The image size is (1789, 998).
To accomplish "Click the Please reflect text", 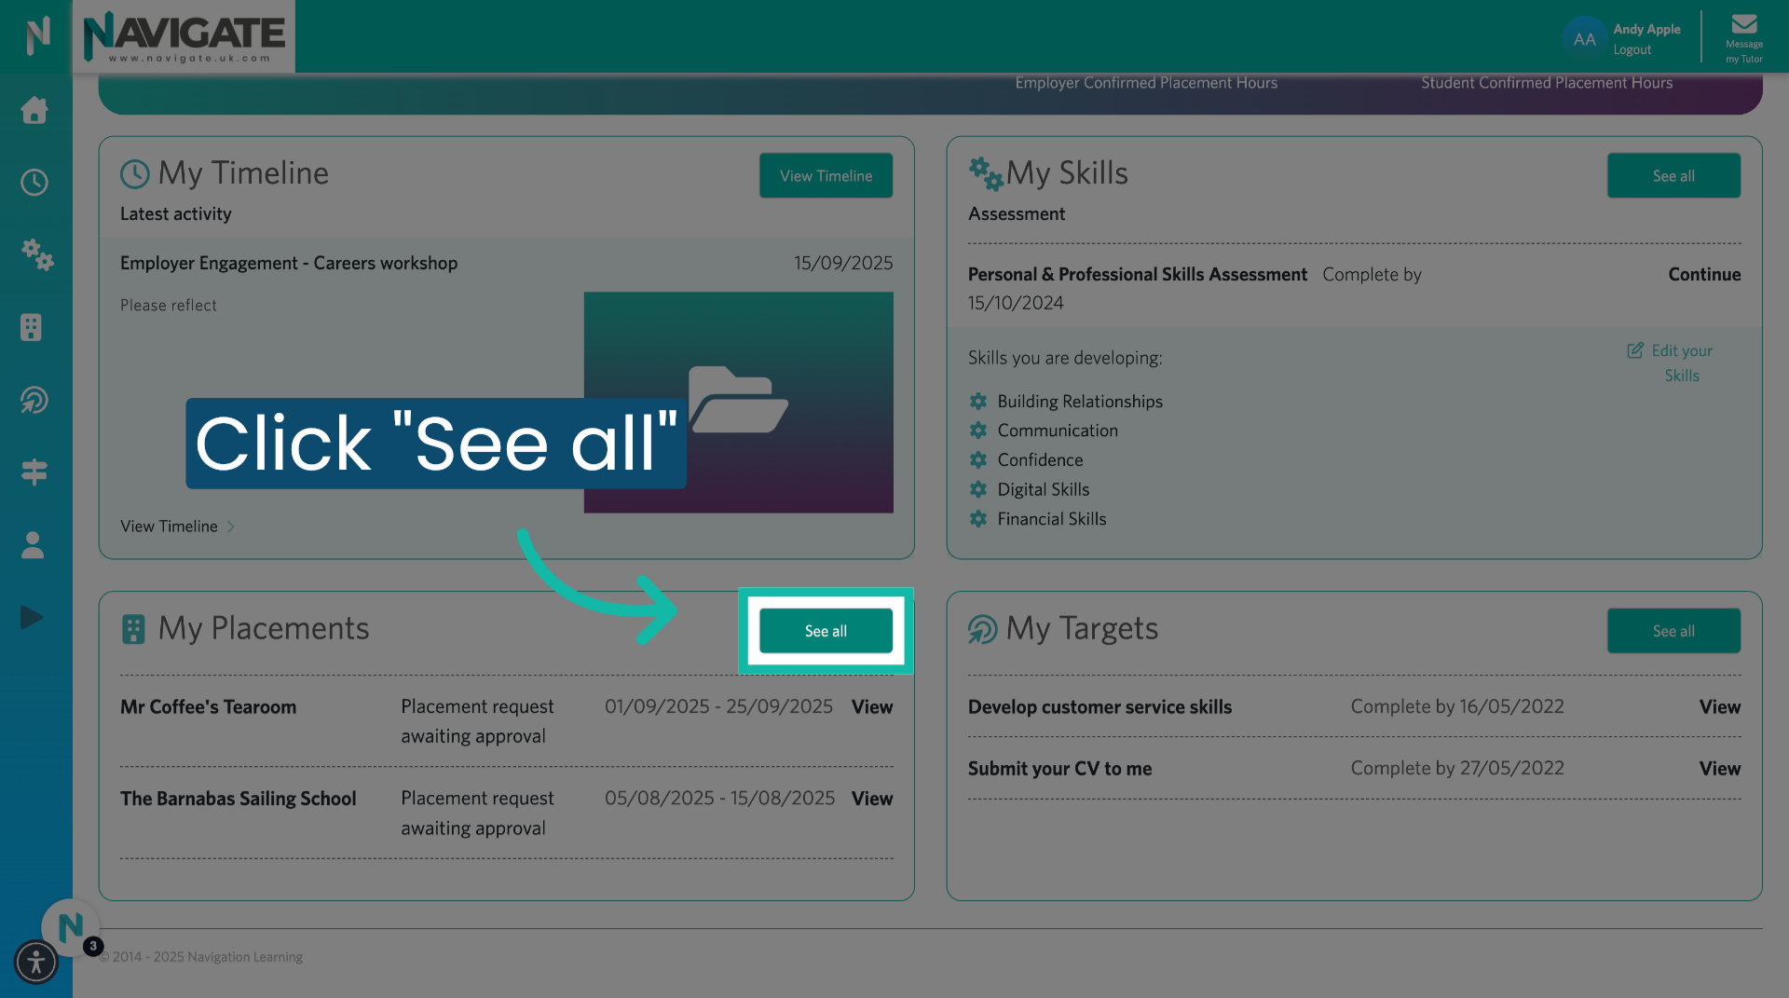I will point(168,306).
